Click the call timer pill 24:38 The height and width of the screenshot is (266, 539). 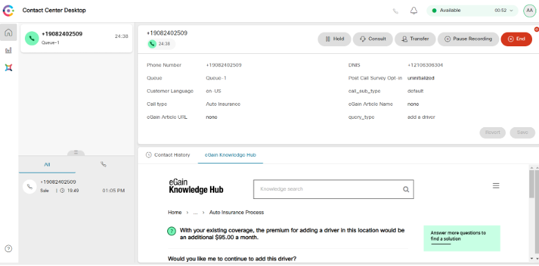coord(161,44)
